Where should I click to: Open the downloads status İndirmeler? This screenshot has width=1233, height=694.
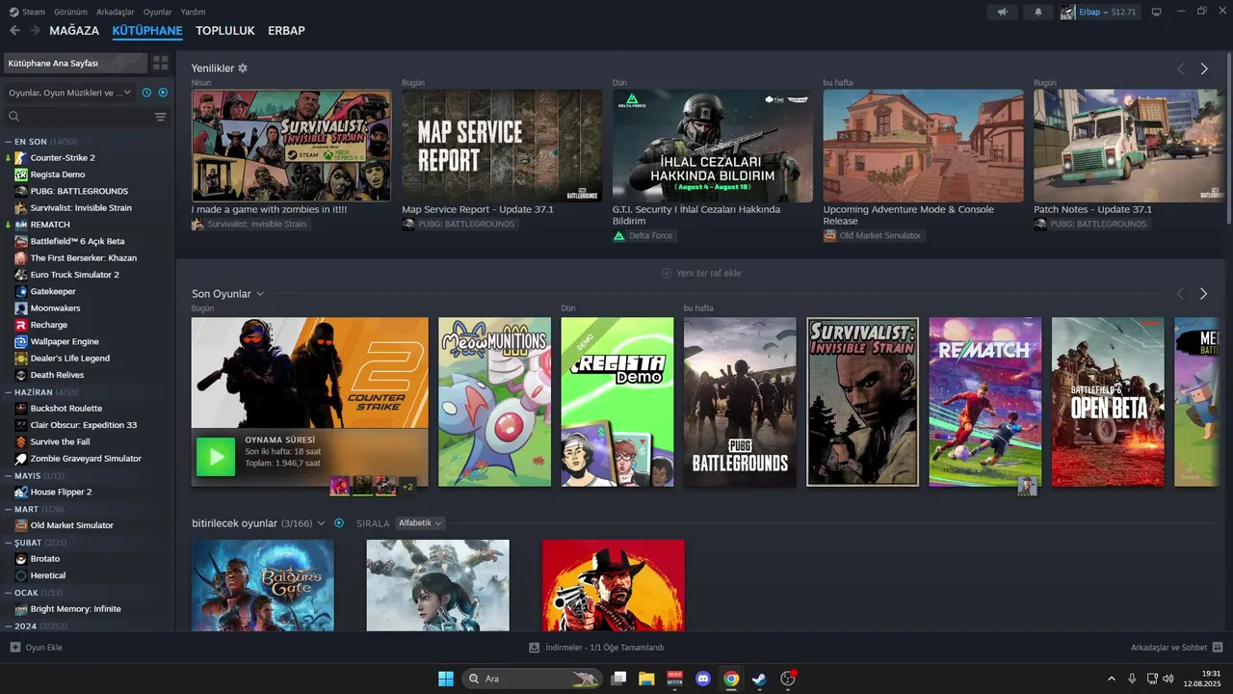(x=596, y=648)
